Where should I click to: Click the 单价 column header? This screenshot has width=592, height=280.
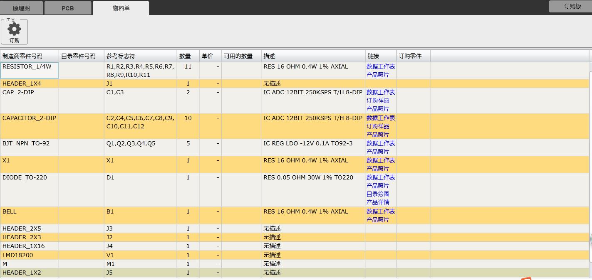point(210,56)
